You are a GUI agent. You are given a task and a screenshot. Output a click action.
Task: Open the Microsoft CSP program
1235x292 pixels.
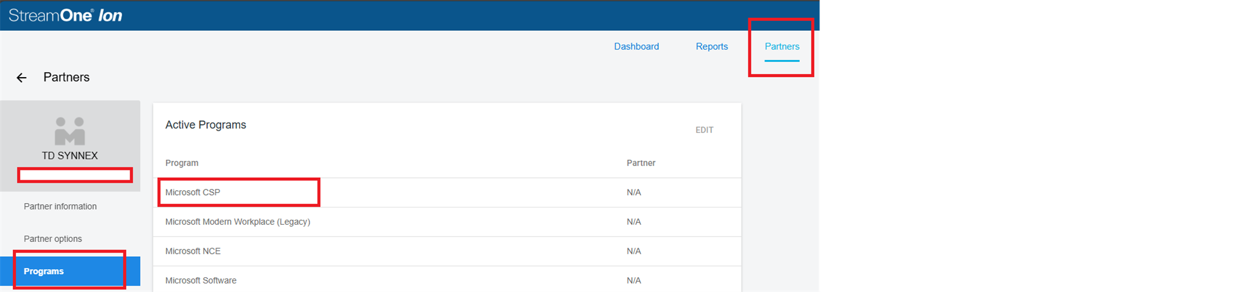point(193,193)
